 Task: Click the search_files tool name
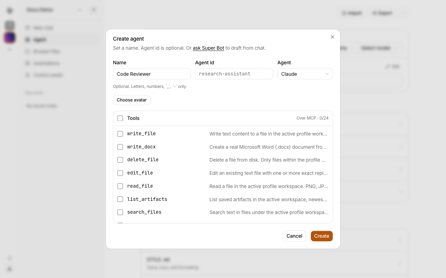[x=144, y=212]
